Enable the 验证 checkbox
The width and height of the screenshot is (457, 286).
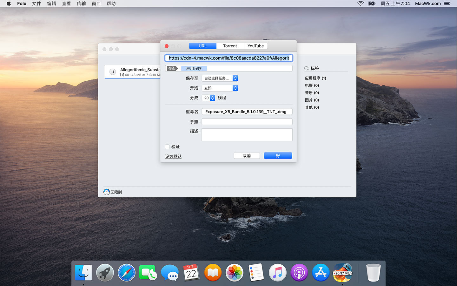tap(167, 147)
